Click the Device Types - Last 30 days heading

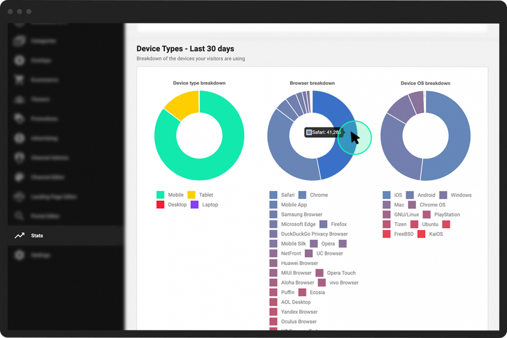click(185, 49)
